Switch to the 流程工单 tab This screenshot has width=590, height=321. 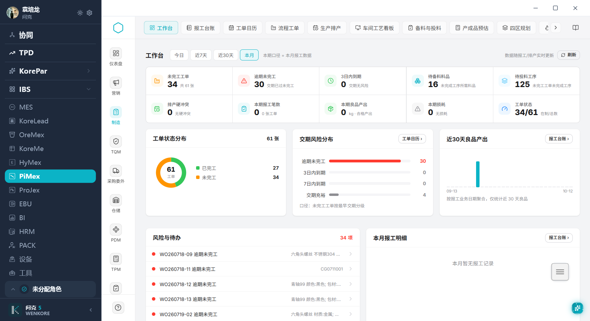285,28
